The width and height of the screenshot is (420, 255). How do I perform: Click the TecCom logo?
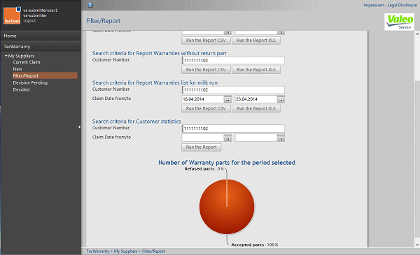click(x=12, y=15)
